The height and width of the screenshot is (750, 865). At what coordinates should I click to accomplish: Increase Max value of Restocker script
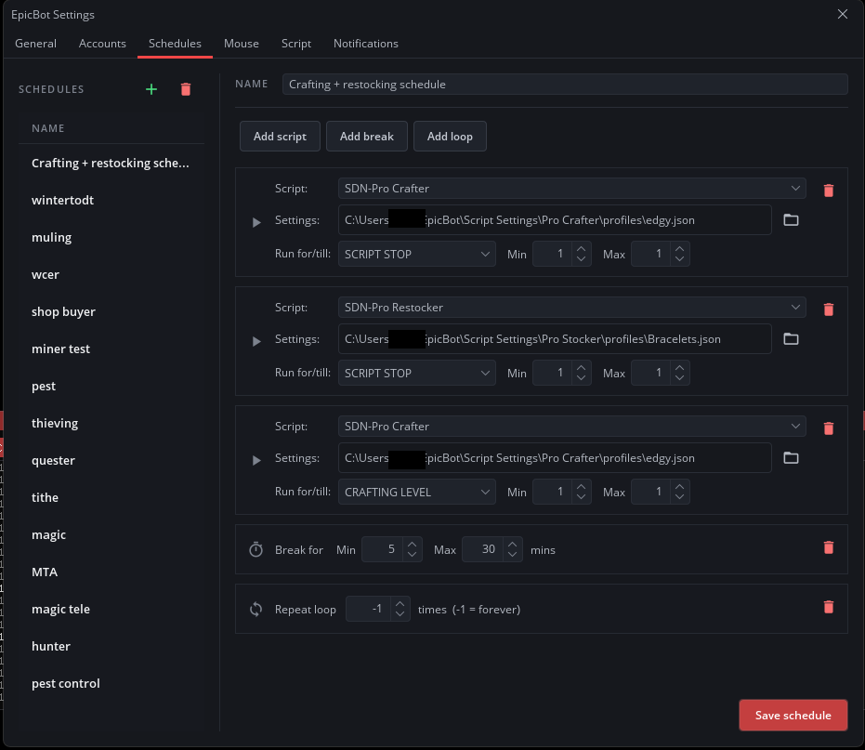click(x=680, y=367)
